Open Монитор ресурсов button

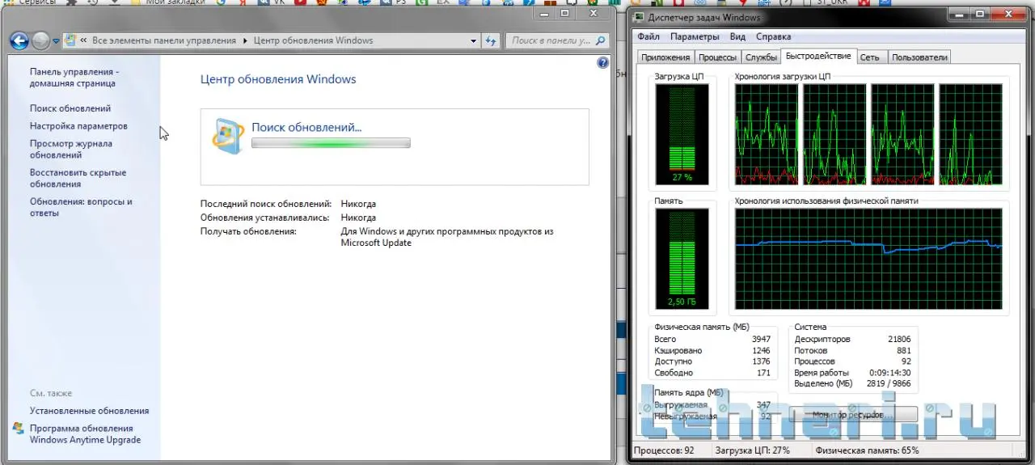(x=853, y=414)
